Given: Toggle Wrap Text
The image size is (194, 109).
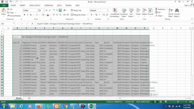Looking at the screenshot, I should coord(76,10).
